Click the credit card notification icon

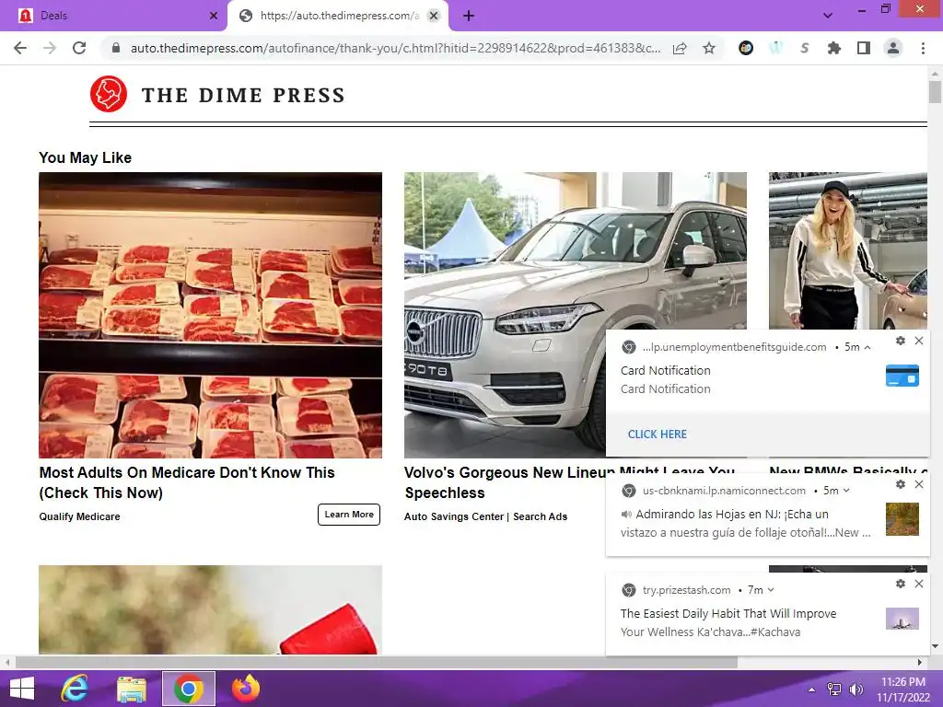[902, 376]
